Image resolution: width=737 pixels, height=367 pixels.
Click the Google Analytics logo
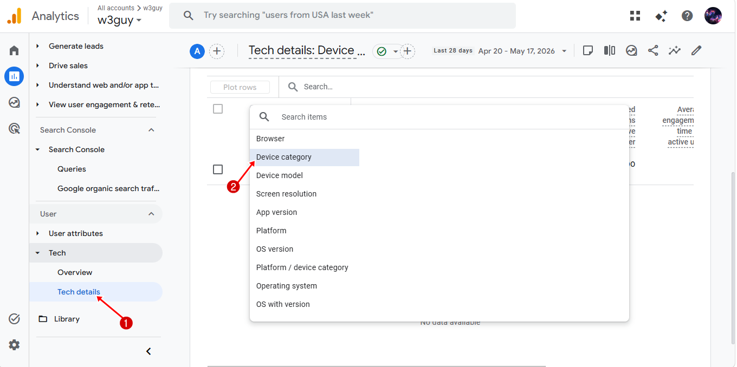[14, 16]
